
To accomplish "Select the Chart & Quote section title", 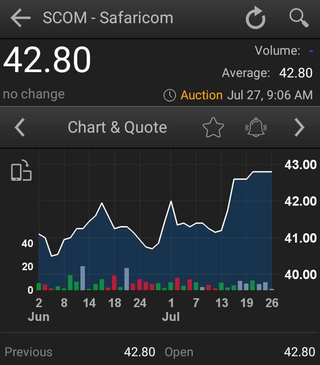I will (117, 127).
